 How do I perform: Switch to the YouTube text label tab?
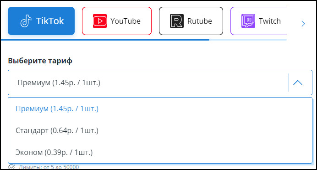point(126,21)
